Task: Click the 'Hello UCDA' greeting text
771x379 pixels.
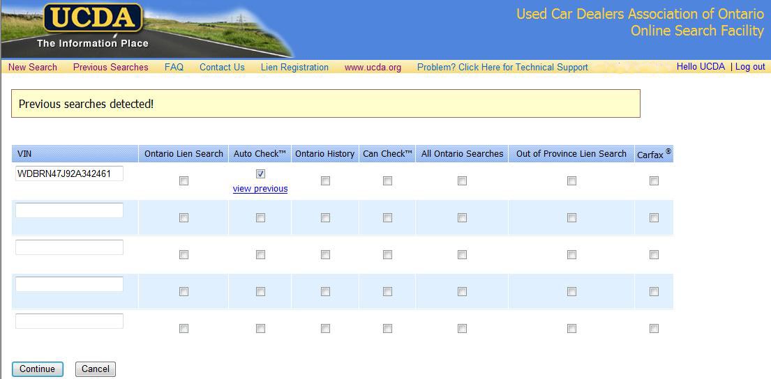Action: click(701, 67)
